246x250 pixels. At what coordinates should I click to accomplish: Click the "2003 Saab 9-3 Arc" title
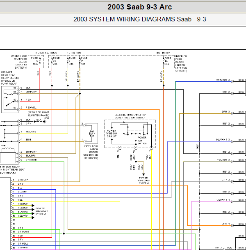[140, 7]
